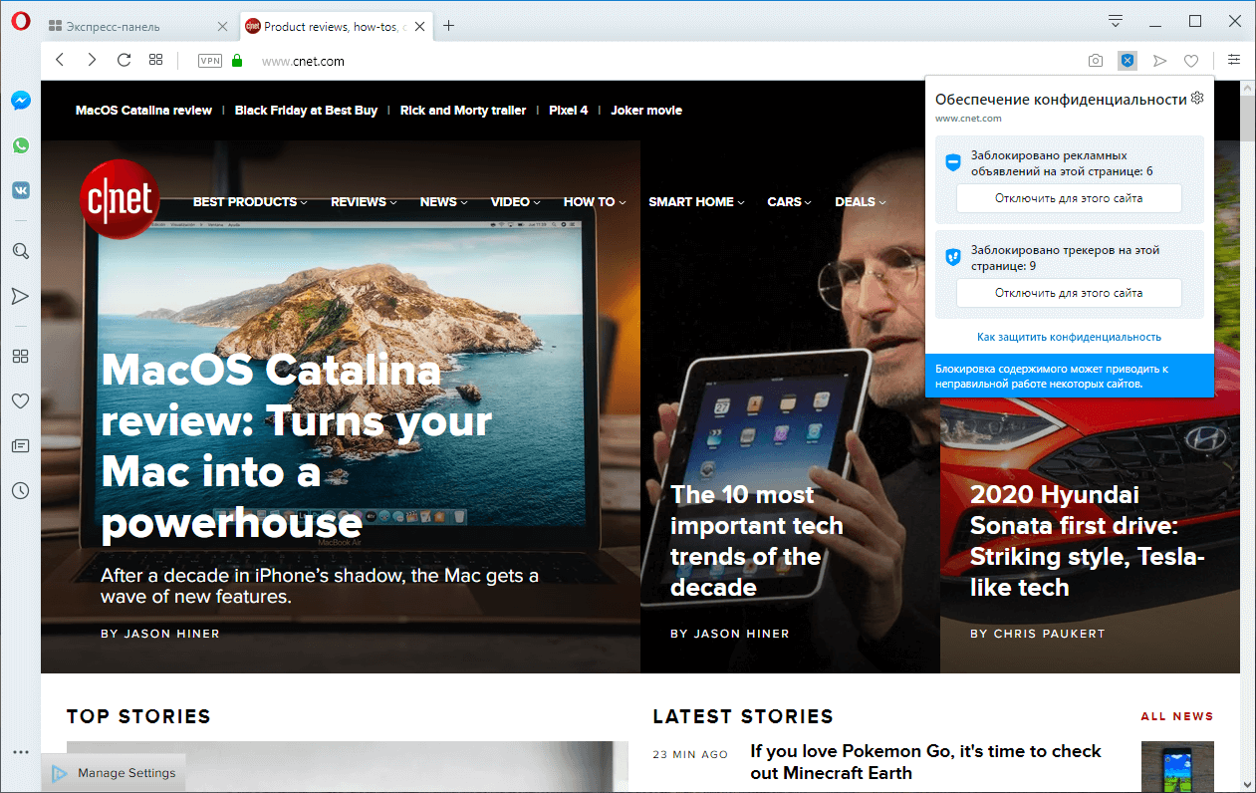Viewport: 1256px width, 793px height.
Task: Open the Opera main menu logo
Action: 20,21
